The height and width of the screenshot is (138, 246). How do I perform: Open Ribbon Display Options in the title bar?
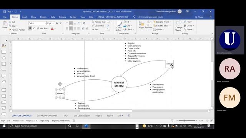[x=187, y=11]
